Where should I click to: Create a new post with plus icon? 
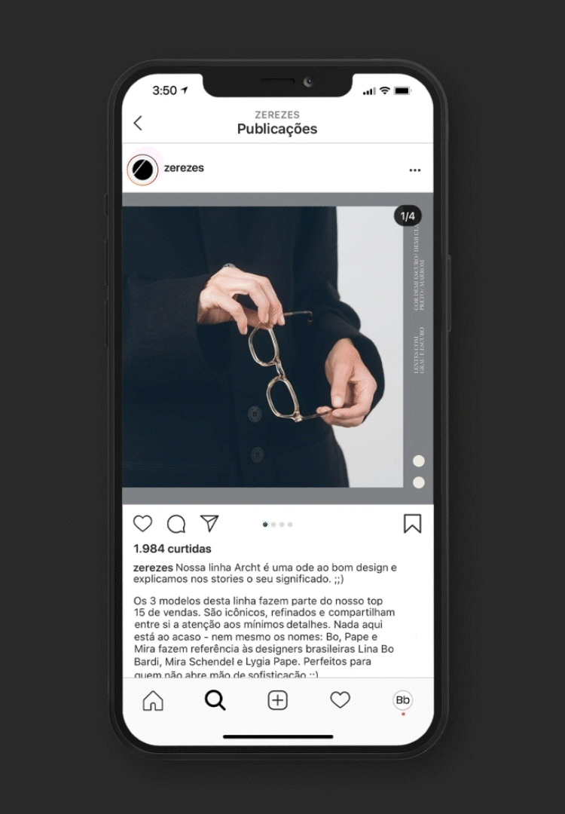277,700
